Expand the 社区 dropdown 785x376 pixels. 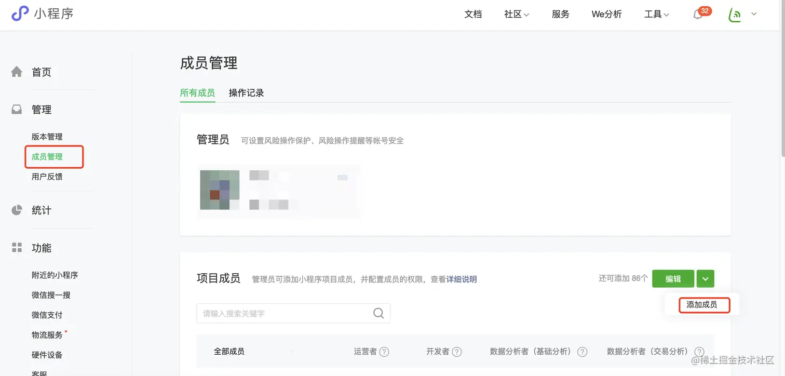pos(516,14)
